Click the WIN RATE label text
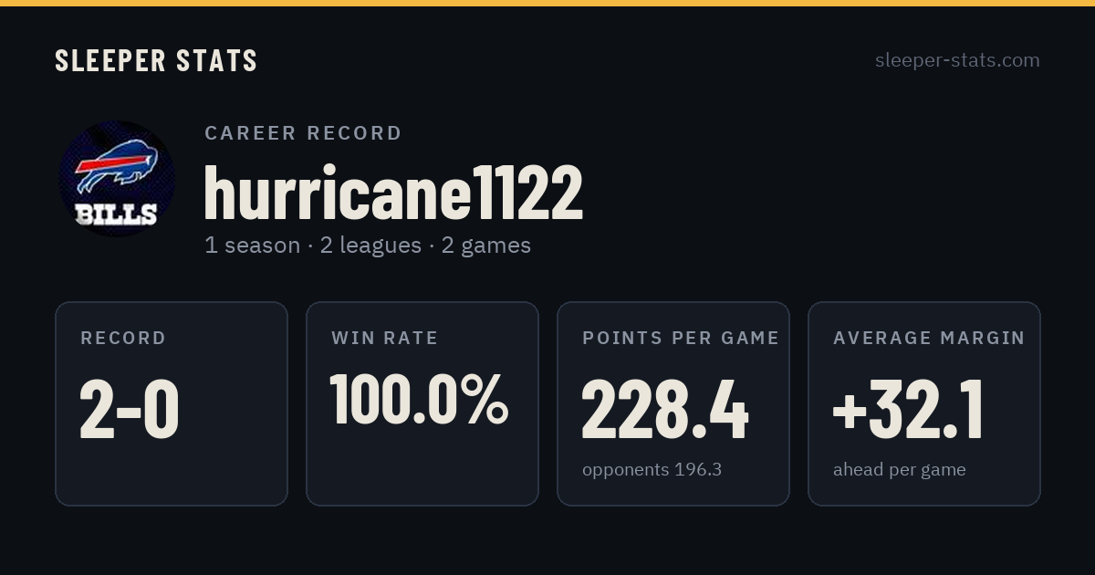1095x575 pixels. click(385, 339)
